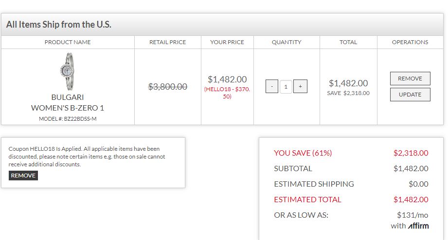Click the BULGARI product name link

(x=68, y=97)
